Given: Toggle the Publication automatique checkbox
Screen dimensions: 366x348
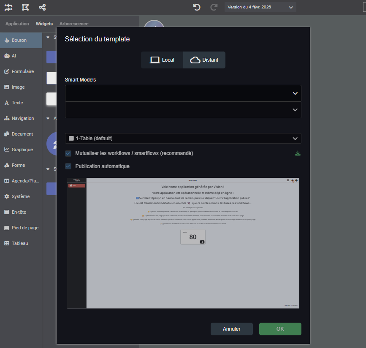Looking at the screenshot, I should click(68, 166).
